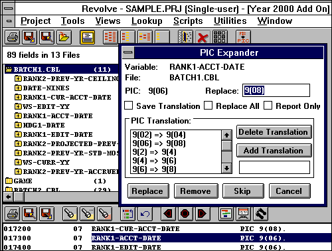Click the flashlight icon with red beam

pyautogui.click(x=104, y=214)
